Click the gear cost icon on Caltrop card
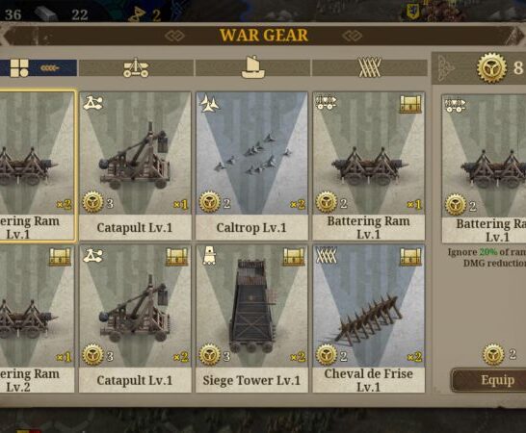The image size is (526, 433). [x=210, y=202]
